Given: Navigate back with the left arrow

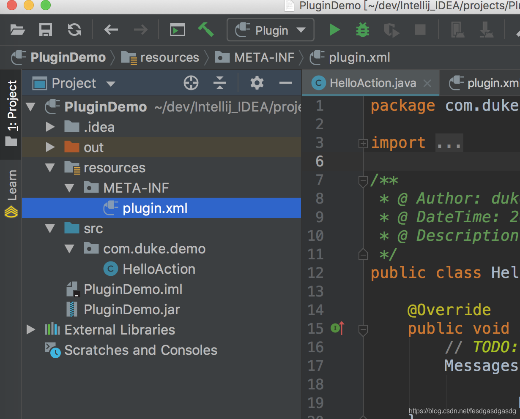Looking at the screenshot, I should [x=111, y=30].
